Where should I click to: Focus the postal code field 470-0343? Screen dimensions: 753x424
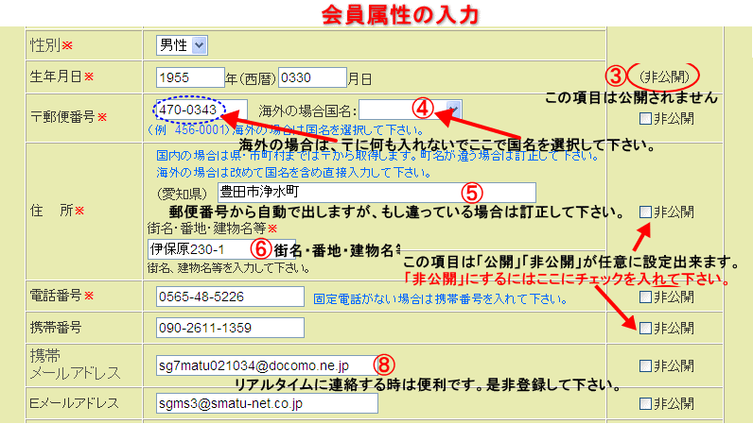tap(199, 110)
